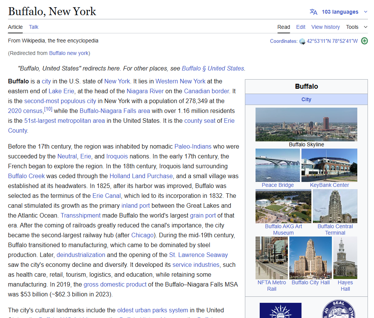The width and height of the screenshot is (374, 318).
Task: Click the KeyBank Center caption link
Action: point(330,185)
